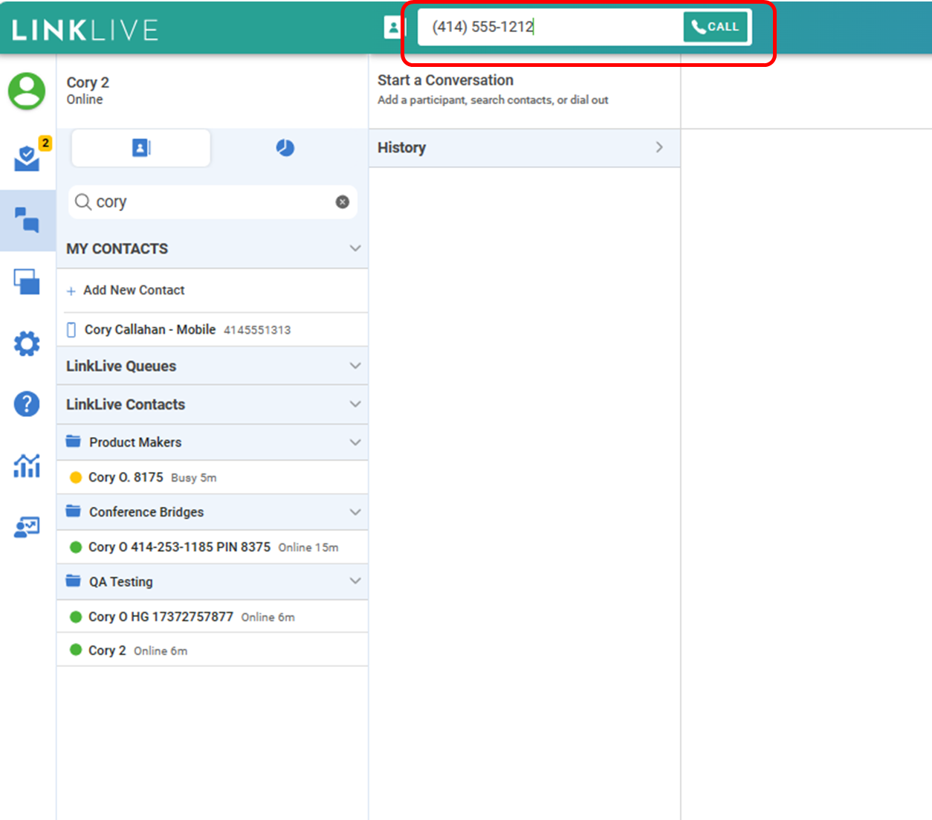Screen dimensions: 932x820
Task: Open the inbox icon with badge 2
Action: (27, 158)
